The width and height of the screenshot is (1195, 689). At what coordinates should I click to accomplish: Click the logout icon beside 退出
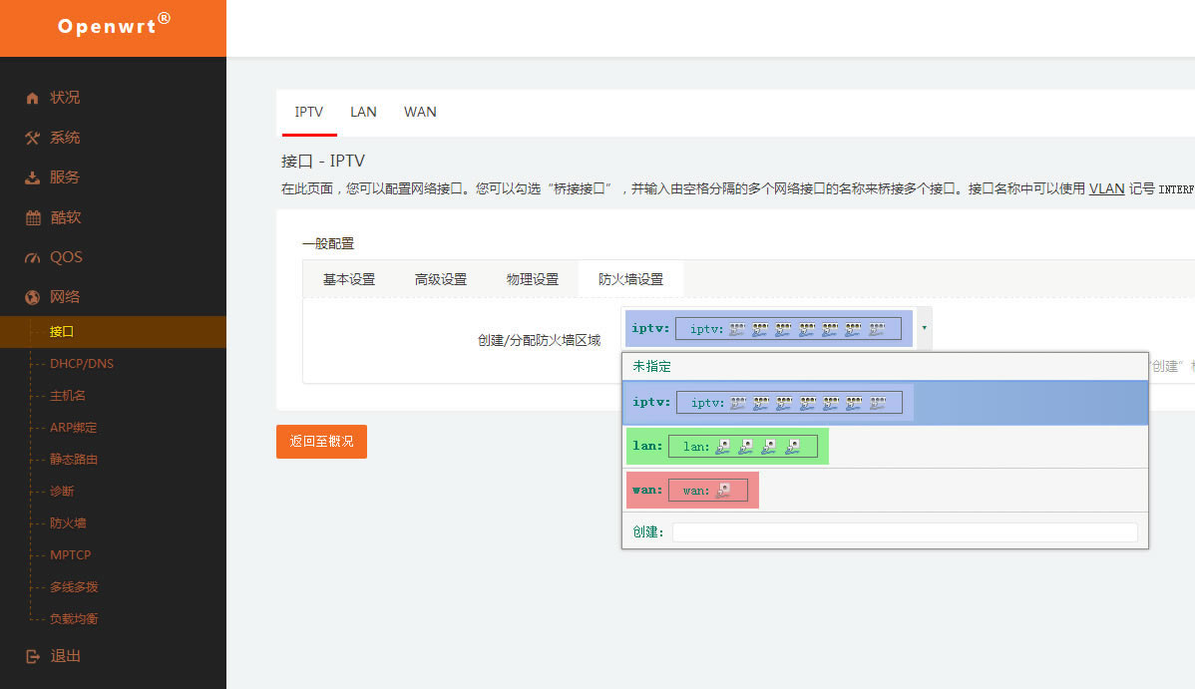(33, 656)
